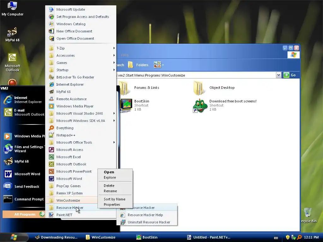Open BootSkin shortcut in WinCustomize window
The width and height of the screenshot is (323, 242).
[135, 105]
